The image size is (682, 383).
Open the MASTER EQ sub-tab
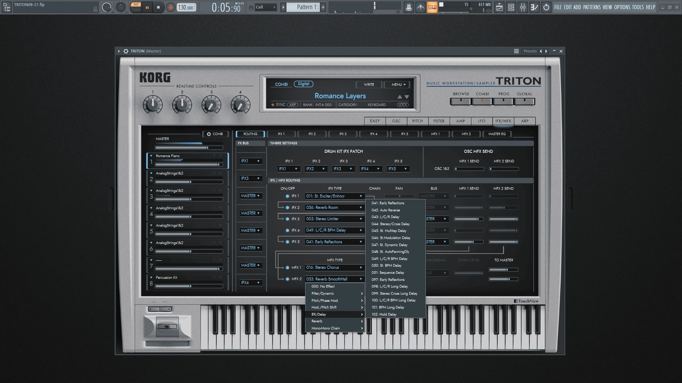[497, 134]
